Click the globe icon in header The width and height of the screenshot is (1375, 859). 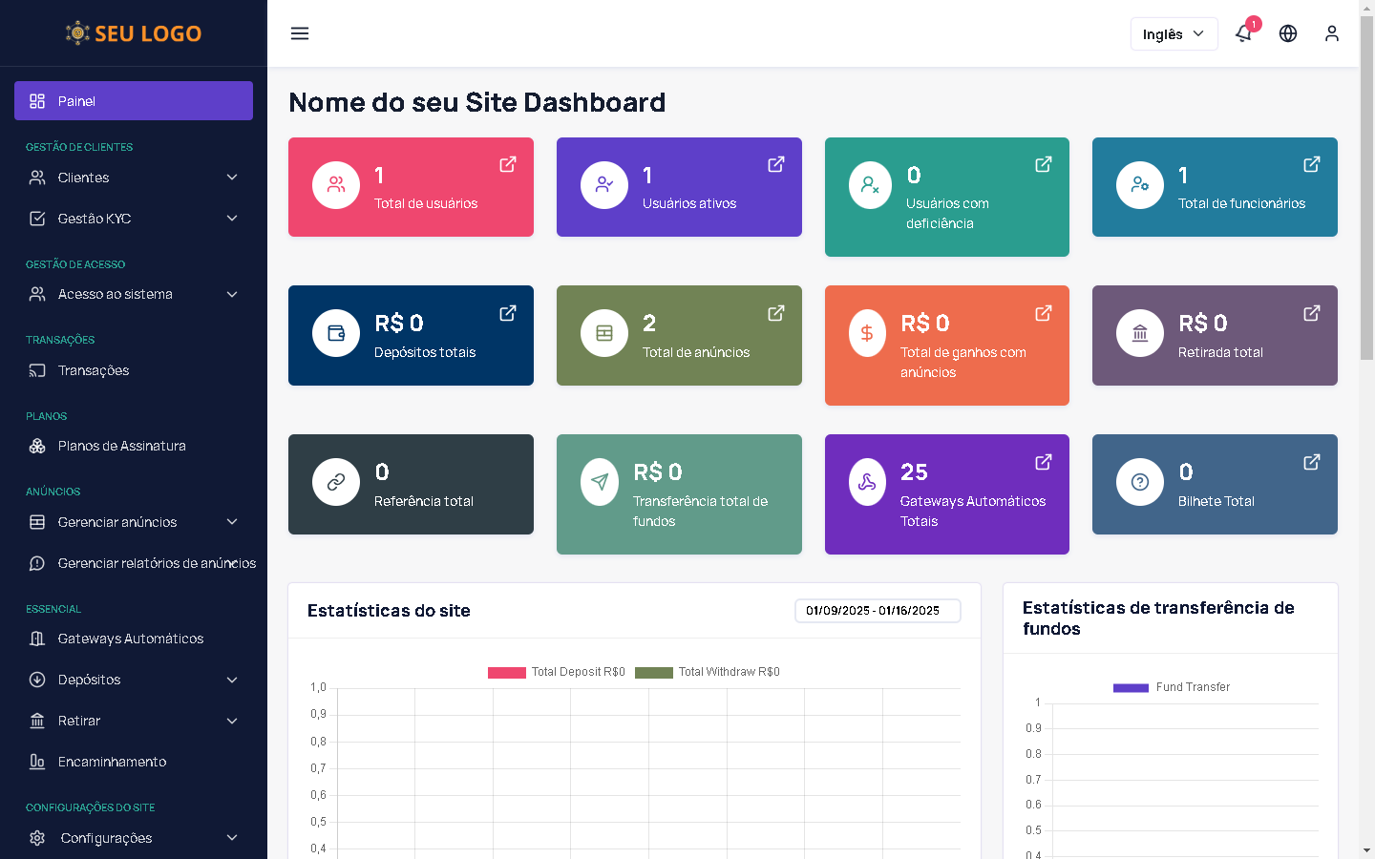coord(1288,33)
